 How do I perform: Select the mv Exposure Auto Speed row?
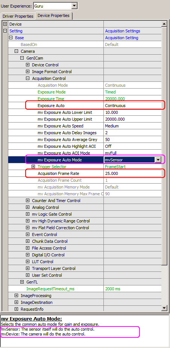[x=85, y=126]
